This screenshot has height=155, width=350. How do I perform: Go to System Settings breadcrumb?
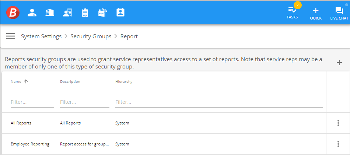point(41,36)
